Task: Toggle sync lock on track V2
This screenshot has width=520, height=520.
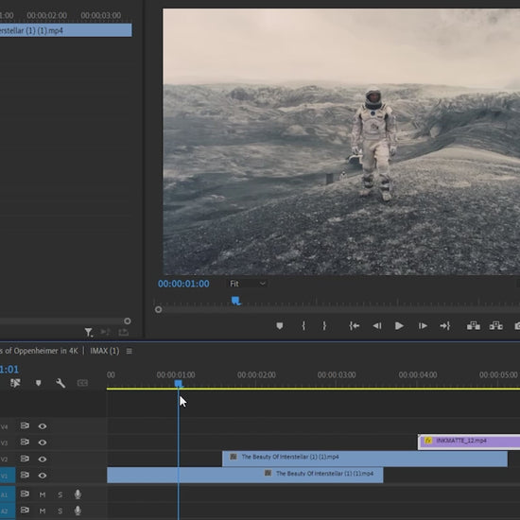Action: tap(25, 459)
